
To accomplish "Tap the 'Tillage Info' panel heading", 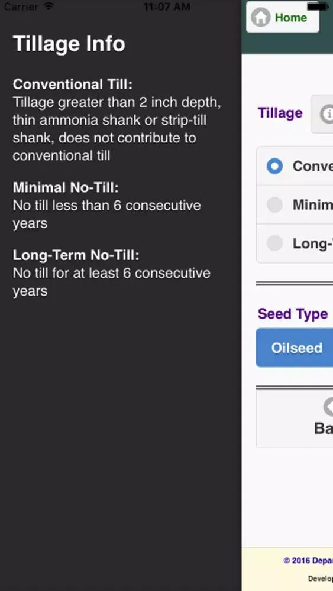I will pyautogui.click(x=69, y=44).
